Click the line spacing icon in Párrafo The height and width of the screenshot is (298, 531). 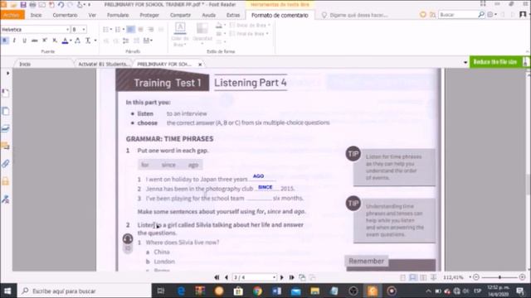pyautogui.click(x=125, y=41)
